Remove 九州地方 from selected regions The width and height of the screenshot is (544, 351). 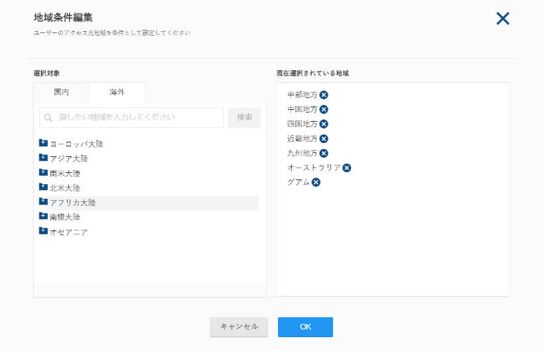point(324,154)
